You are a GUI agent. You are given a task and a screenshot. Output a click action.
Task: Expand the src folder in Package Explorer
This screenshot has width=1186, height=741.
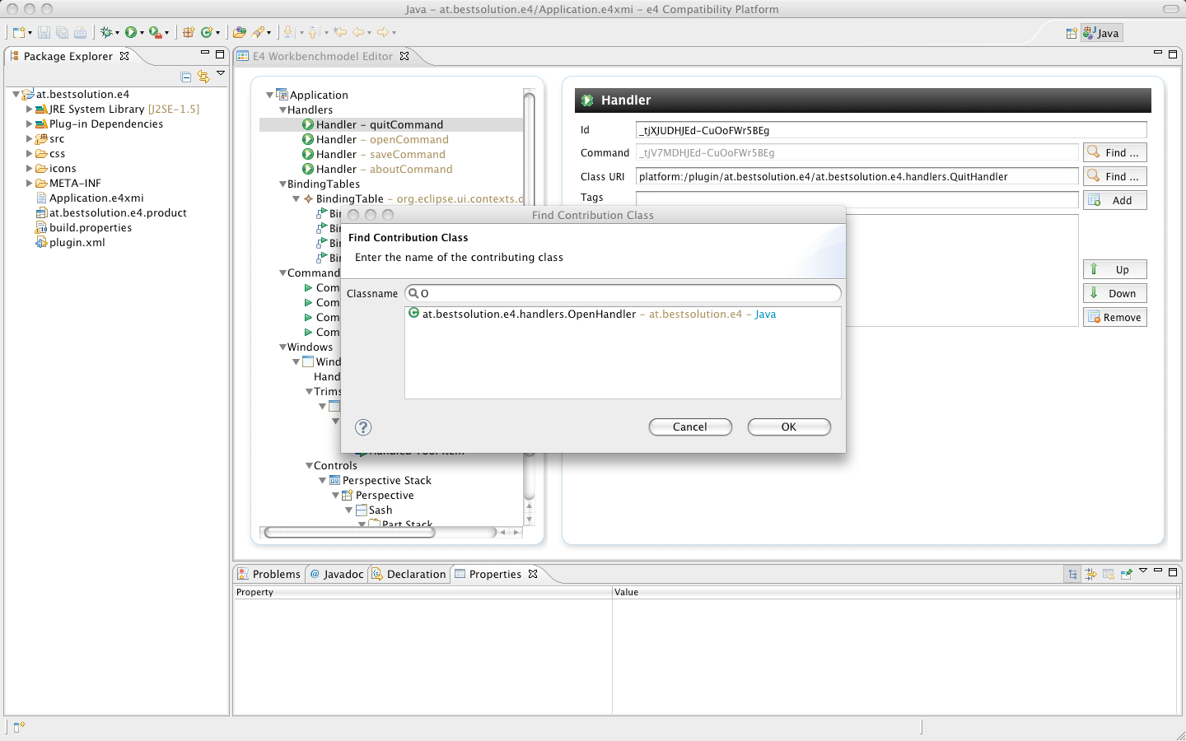tap(30, 139)
